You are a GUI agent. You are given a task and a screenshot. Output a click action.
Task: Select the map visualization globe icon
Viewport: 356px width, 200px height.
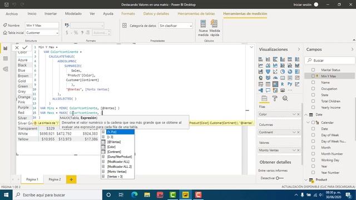[261, 78]
